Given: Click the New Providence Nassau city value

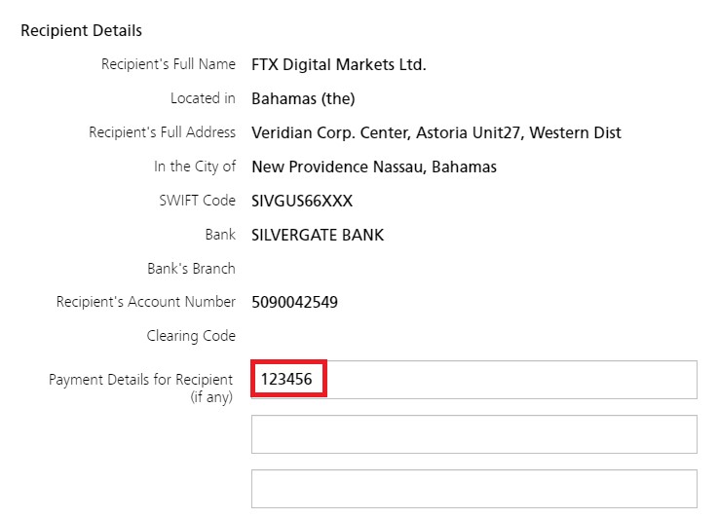Looking at the screenshot, I should pyautogui.click(x=374, y=167).
